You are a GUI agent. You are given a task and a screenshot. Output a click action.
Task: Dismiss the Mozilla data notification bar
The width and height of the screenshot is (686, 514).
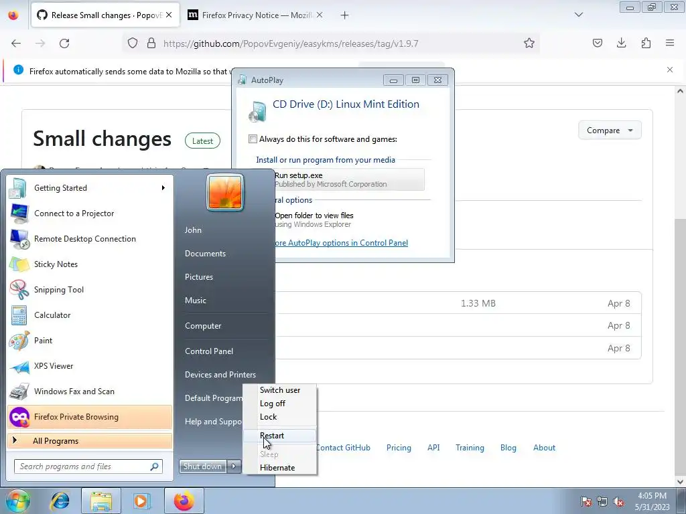pos(670,70)
